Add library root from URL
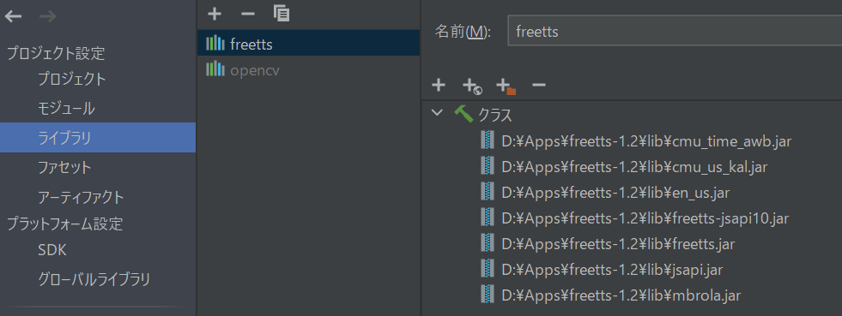 (x=472, y=86)
